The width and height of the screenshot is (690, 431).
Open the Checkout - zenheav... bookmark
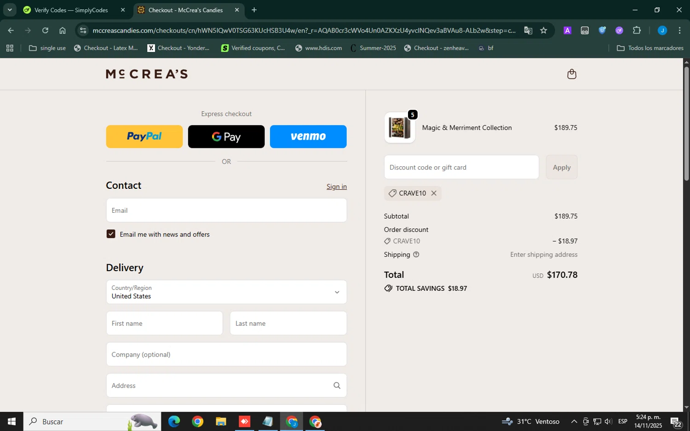[437, 48]
